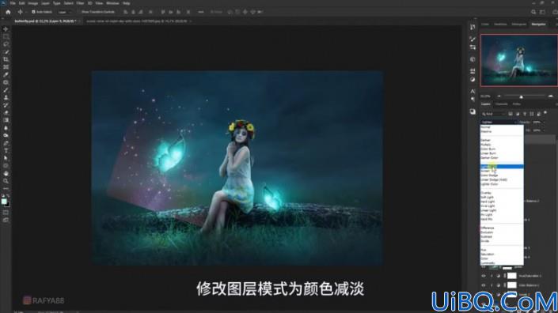
Task: Open the search icon at top right
Action: pos(533,12)
